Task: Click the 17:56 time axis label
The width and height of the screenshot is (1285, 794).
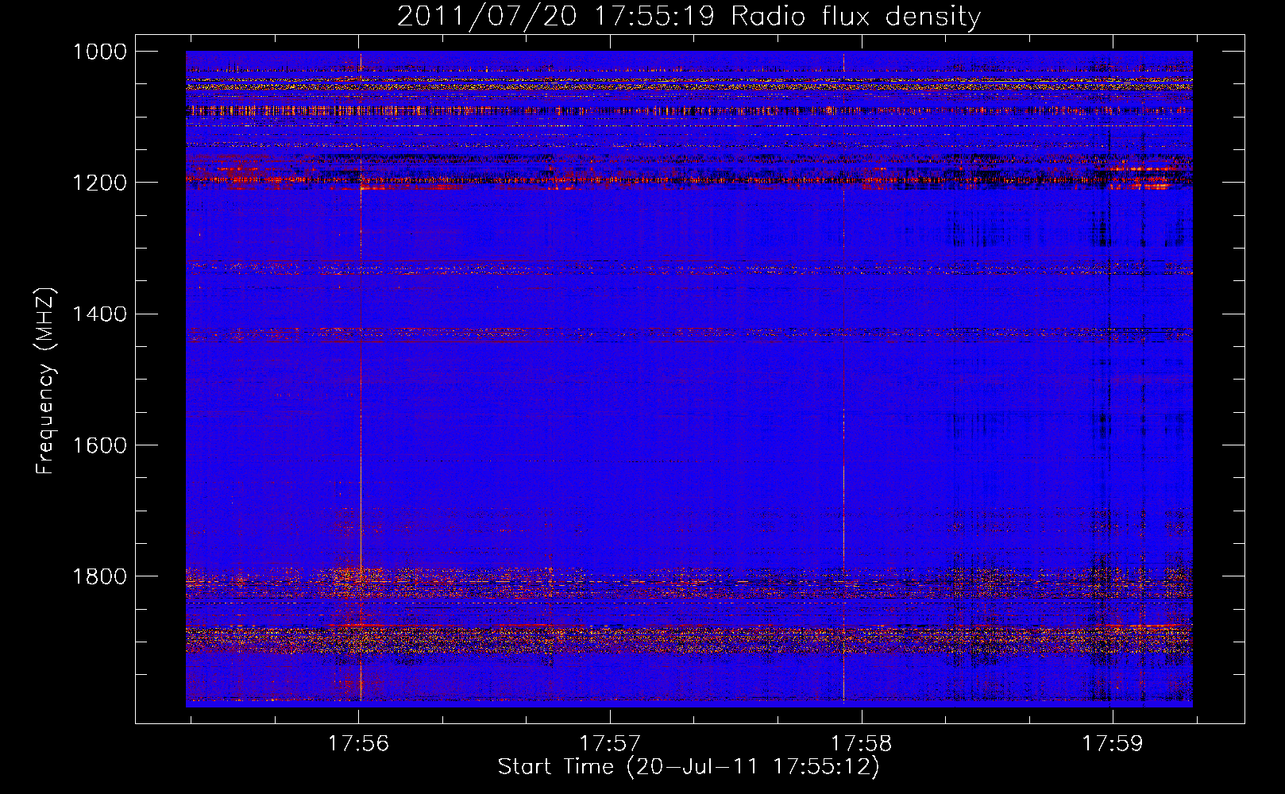Action: coord(358,743)
